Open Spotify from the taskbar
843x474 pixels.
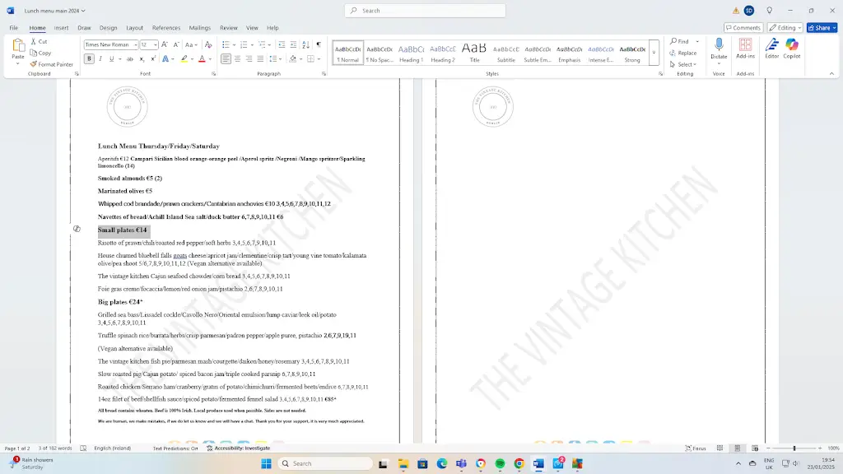[x=500, y=463]
